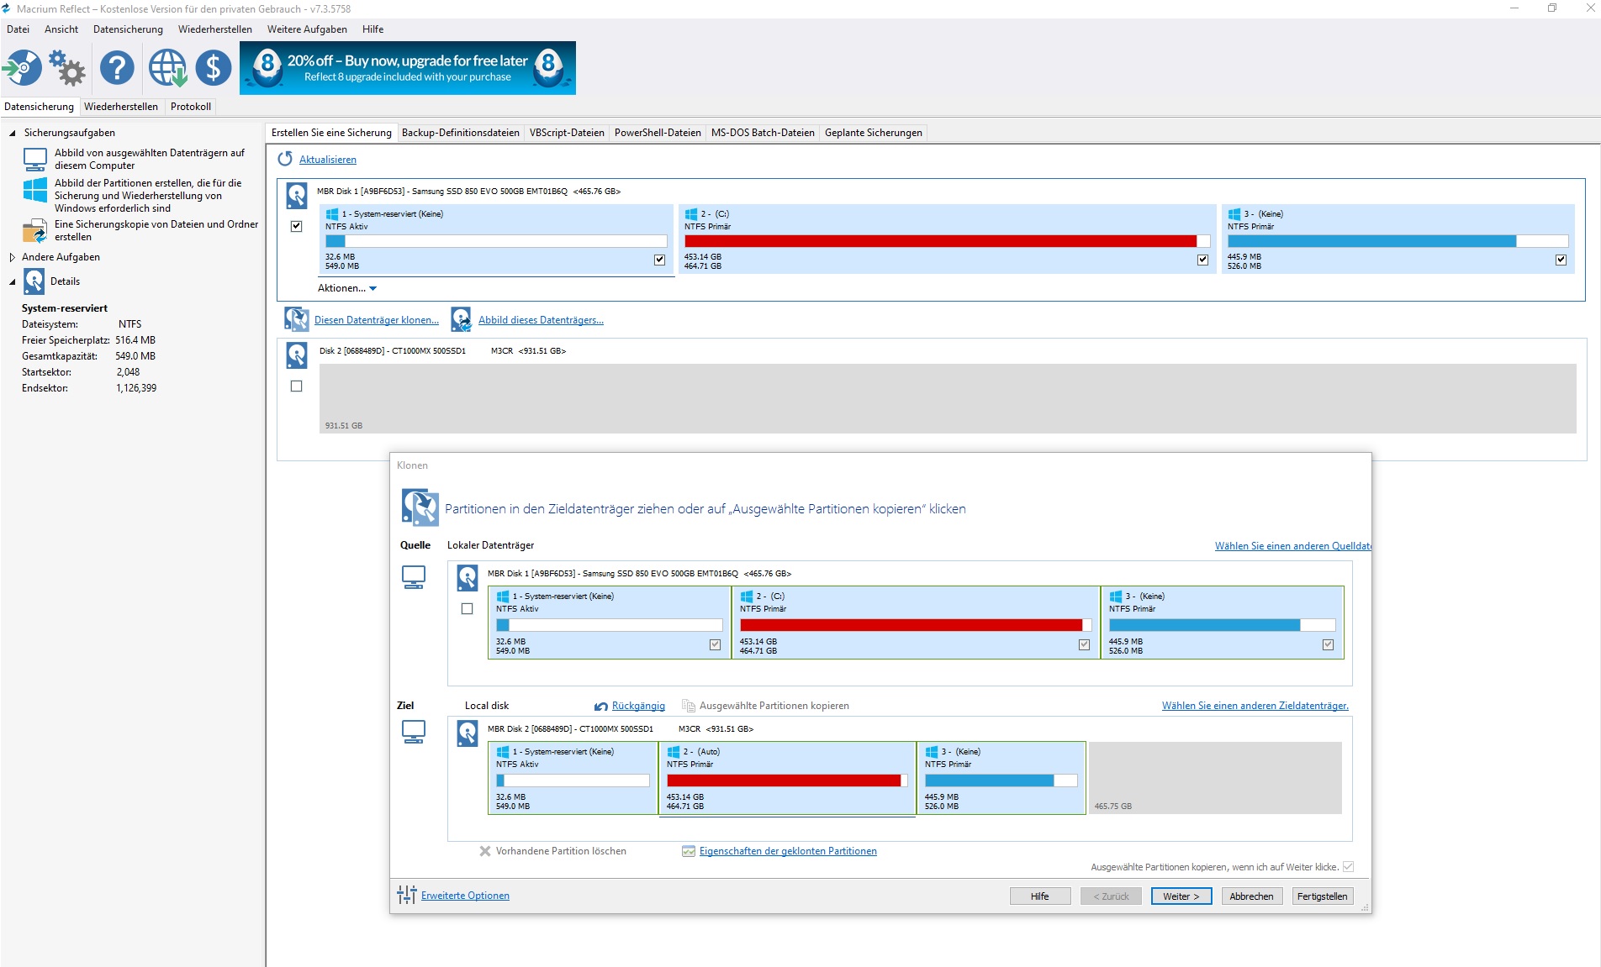The height and width of the screenshot is (967, 1601).
Task: Click the cloned partition properties icon
Action: [x=689, y=851]
